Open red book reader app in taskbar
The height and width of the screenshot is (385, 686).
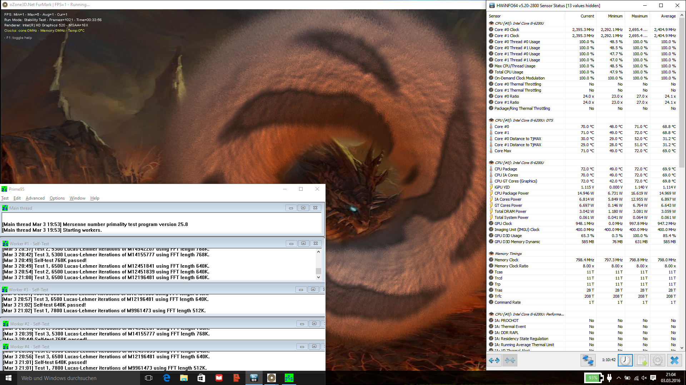coord(219,378)
